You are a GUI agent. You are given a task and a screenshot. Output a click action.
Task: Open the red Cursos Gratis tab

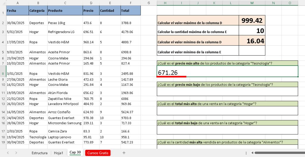[x=98, y=153]
